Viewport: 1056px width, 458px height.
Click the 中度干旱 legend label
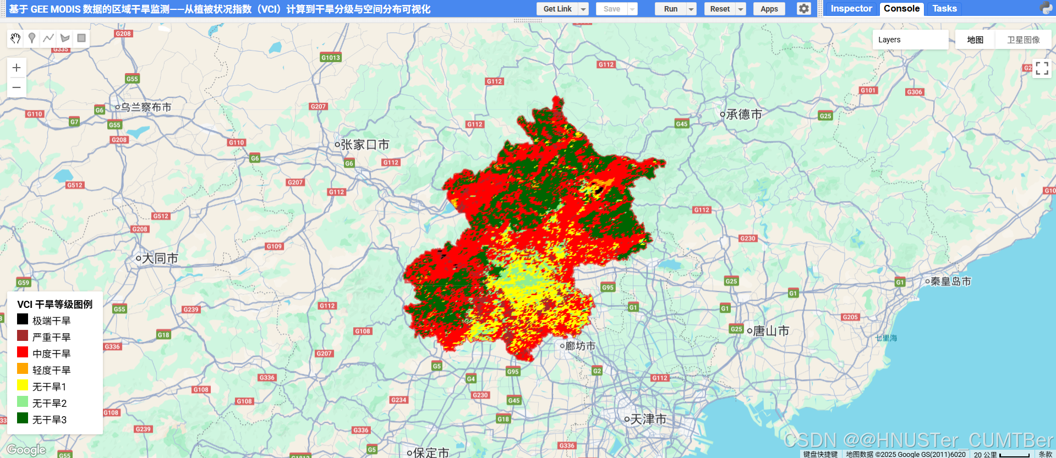click(x=51, y=354)
